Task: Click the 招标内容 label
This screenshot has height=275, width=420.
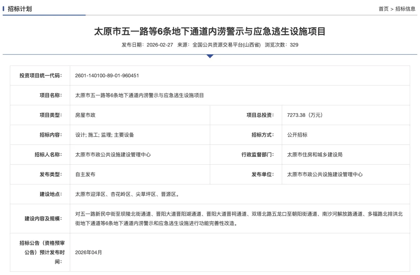Action: click(51, 135)
